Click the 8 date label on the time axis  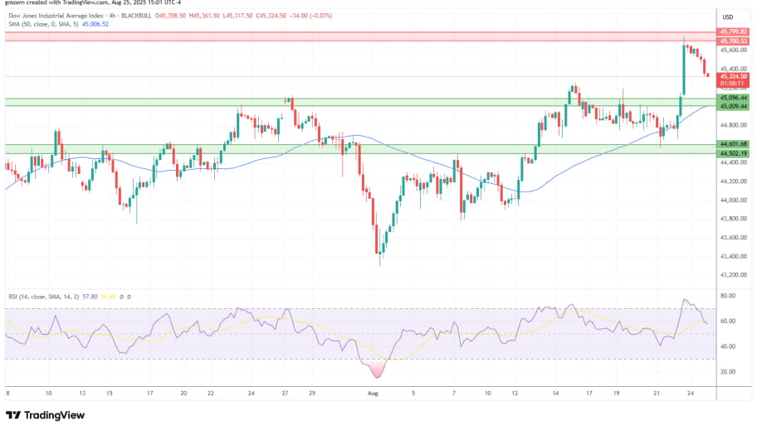(7, 394)
